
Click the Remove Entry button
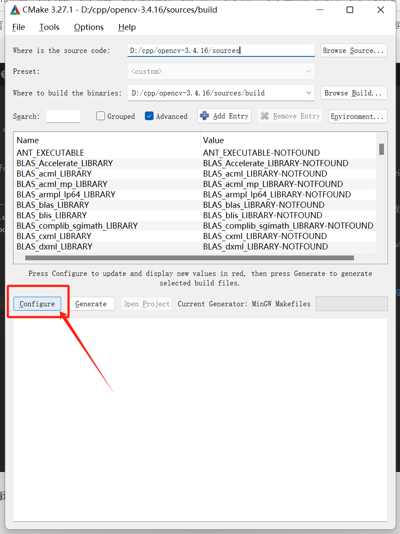[x=290, y=116]
